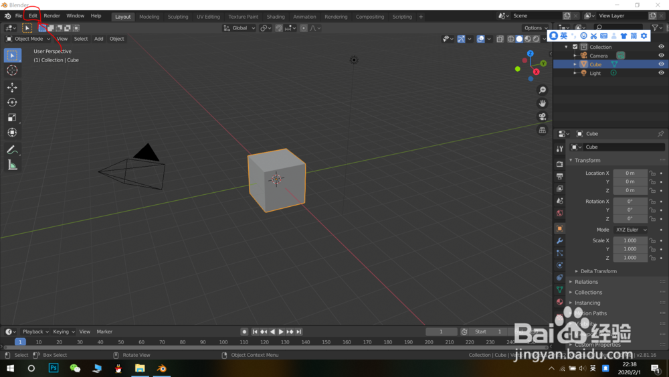Open the XYZ Euler rotation mode dropdown
Screen dimensions: 669x377
tap(631, 230)
